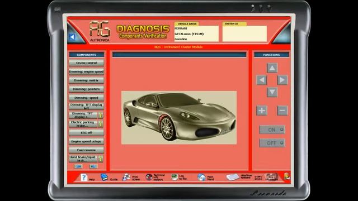358x201 pixels.
Task: Select Cruise control component
Action: click(x=86, y=63)
